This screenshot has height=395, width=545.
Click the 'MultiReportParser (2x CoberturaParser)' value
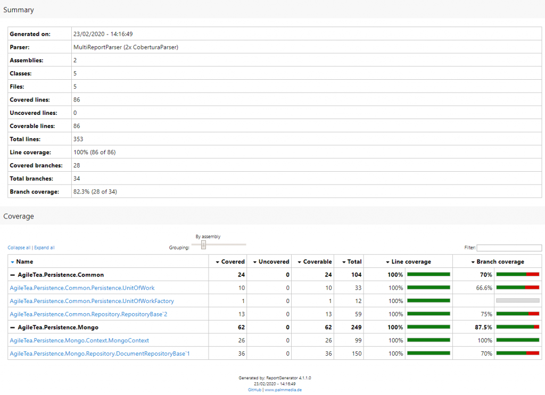point(126,47)
